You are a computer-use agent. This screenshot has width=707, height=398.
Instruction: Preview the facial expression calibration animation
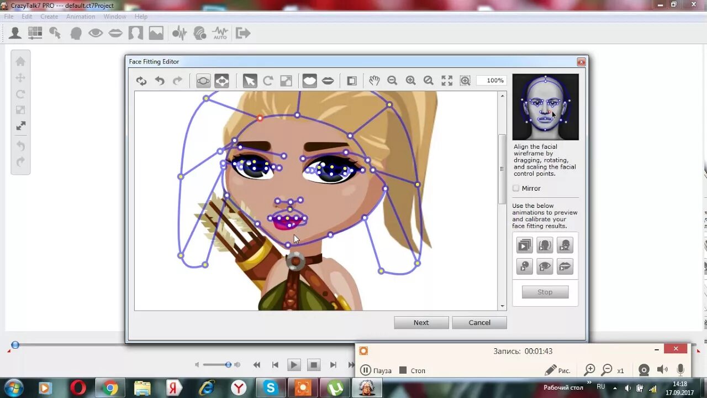(x=564, y=245)
